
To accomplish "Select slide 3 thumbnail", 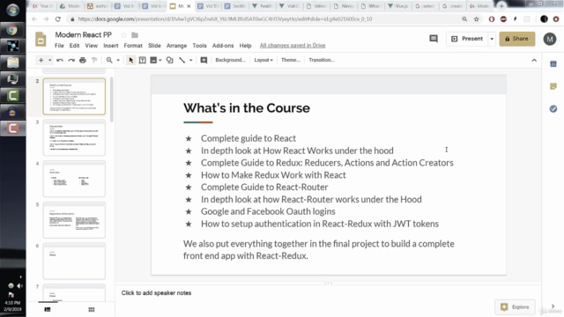I will (74, 137).
